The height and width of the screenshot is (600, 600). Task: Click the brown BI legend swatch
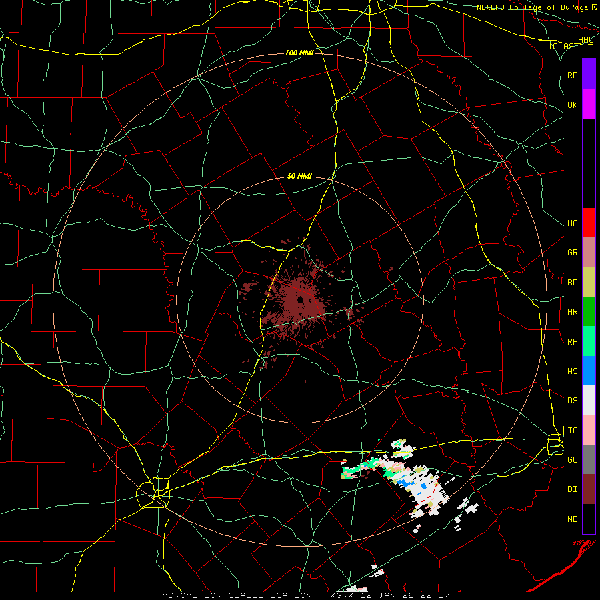point(589,489)
